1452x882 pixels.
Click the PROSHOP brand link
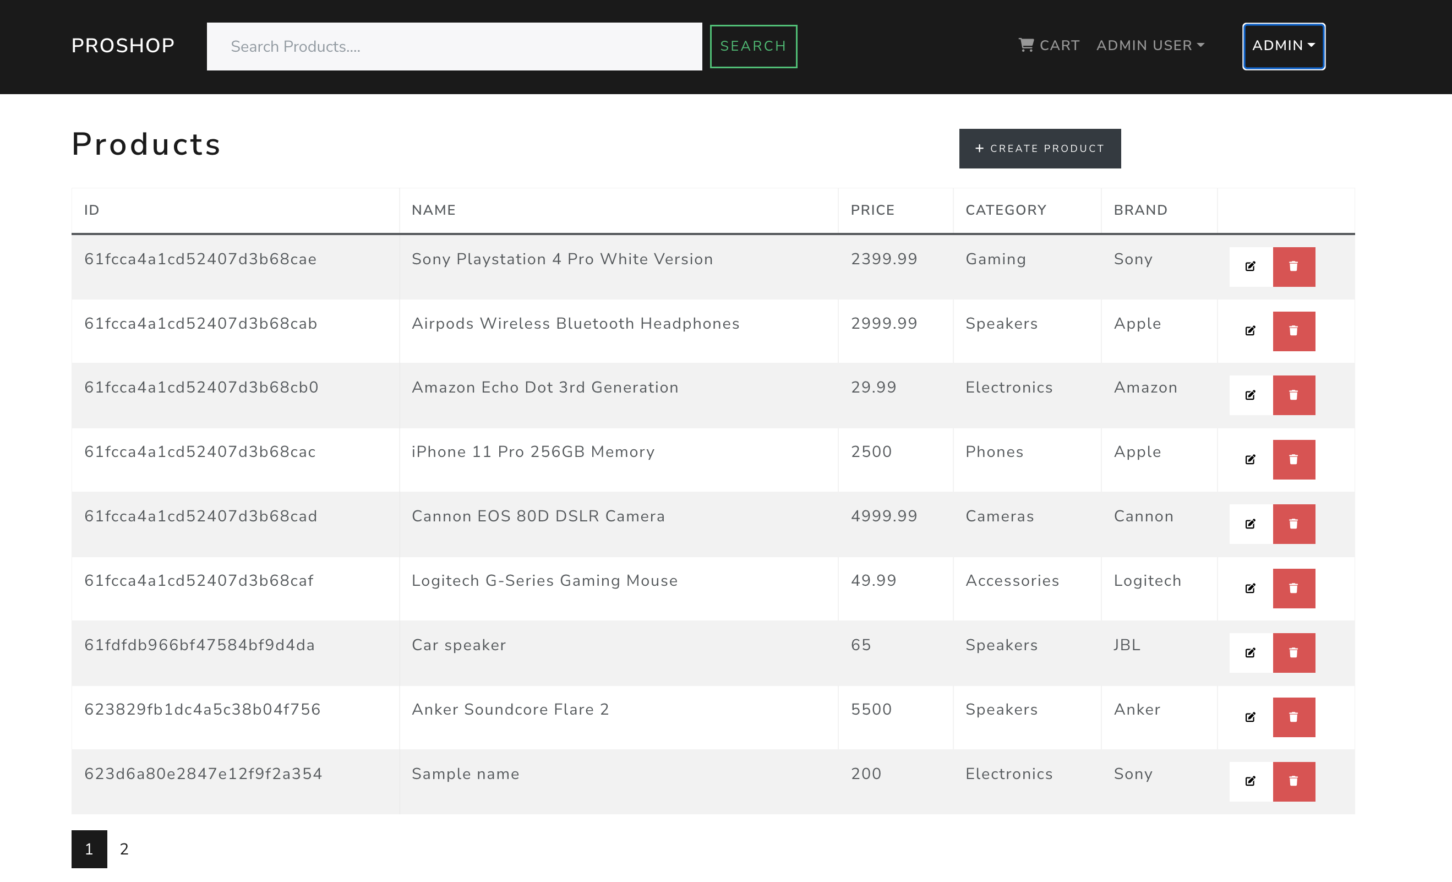(123, 45)
